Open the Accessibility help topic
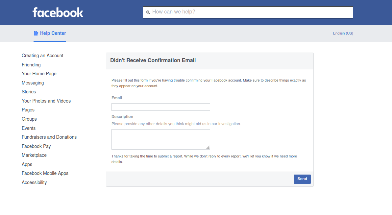Image resolution: width=392 pixels, height=215 pixels. tap(34, 182)
